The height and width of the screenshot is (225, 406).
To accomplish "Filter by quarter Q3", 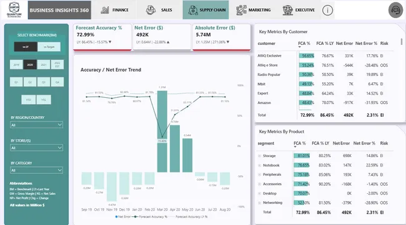I will tap(44, 82).
